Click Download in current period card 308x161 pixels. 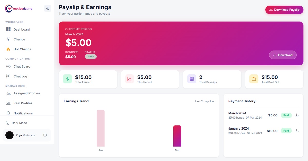(283, 55)
